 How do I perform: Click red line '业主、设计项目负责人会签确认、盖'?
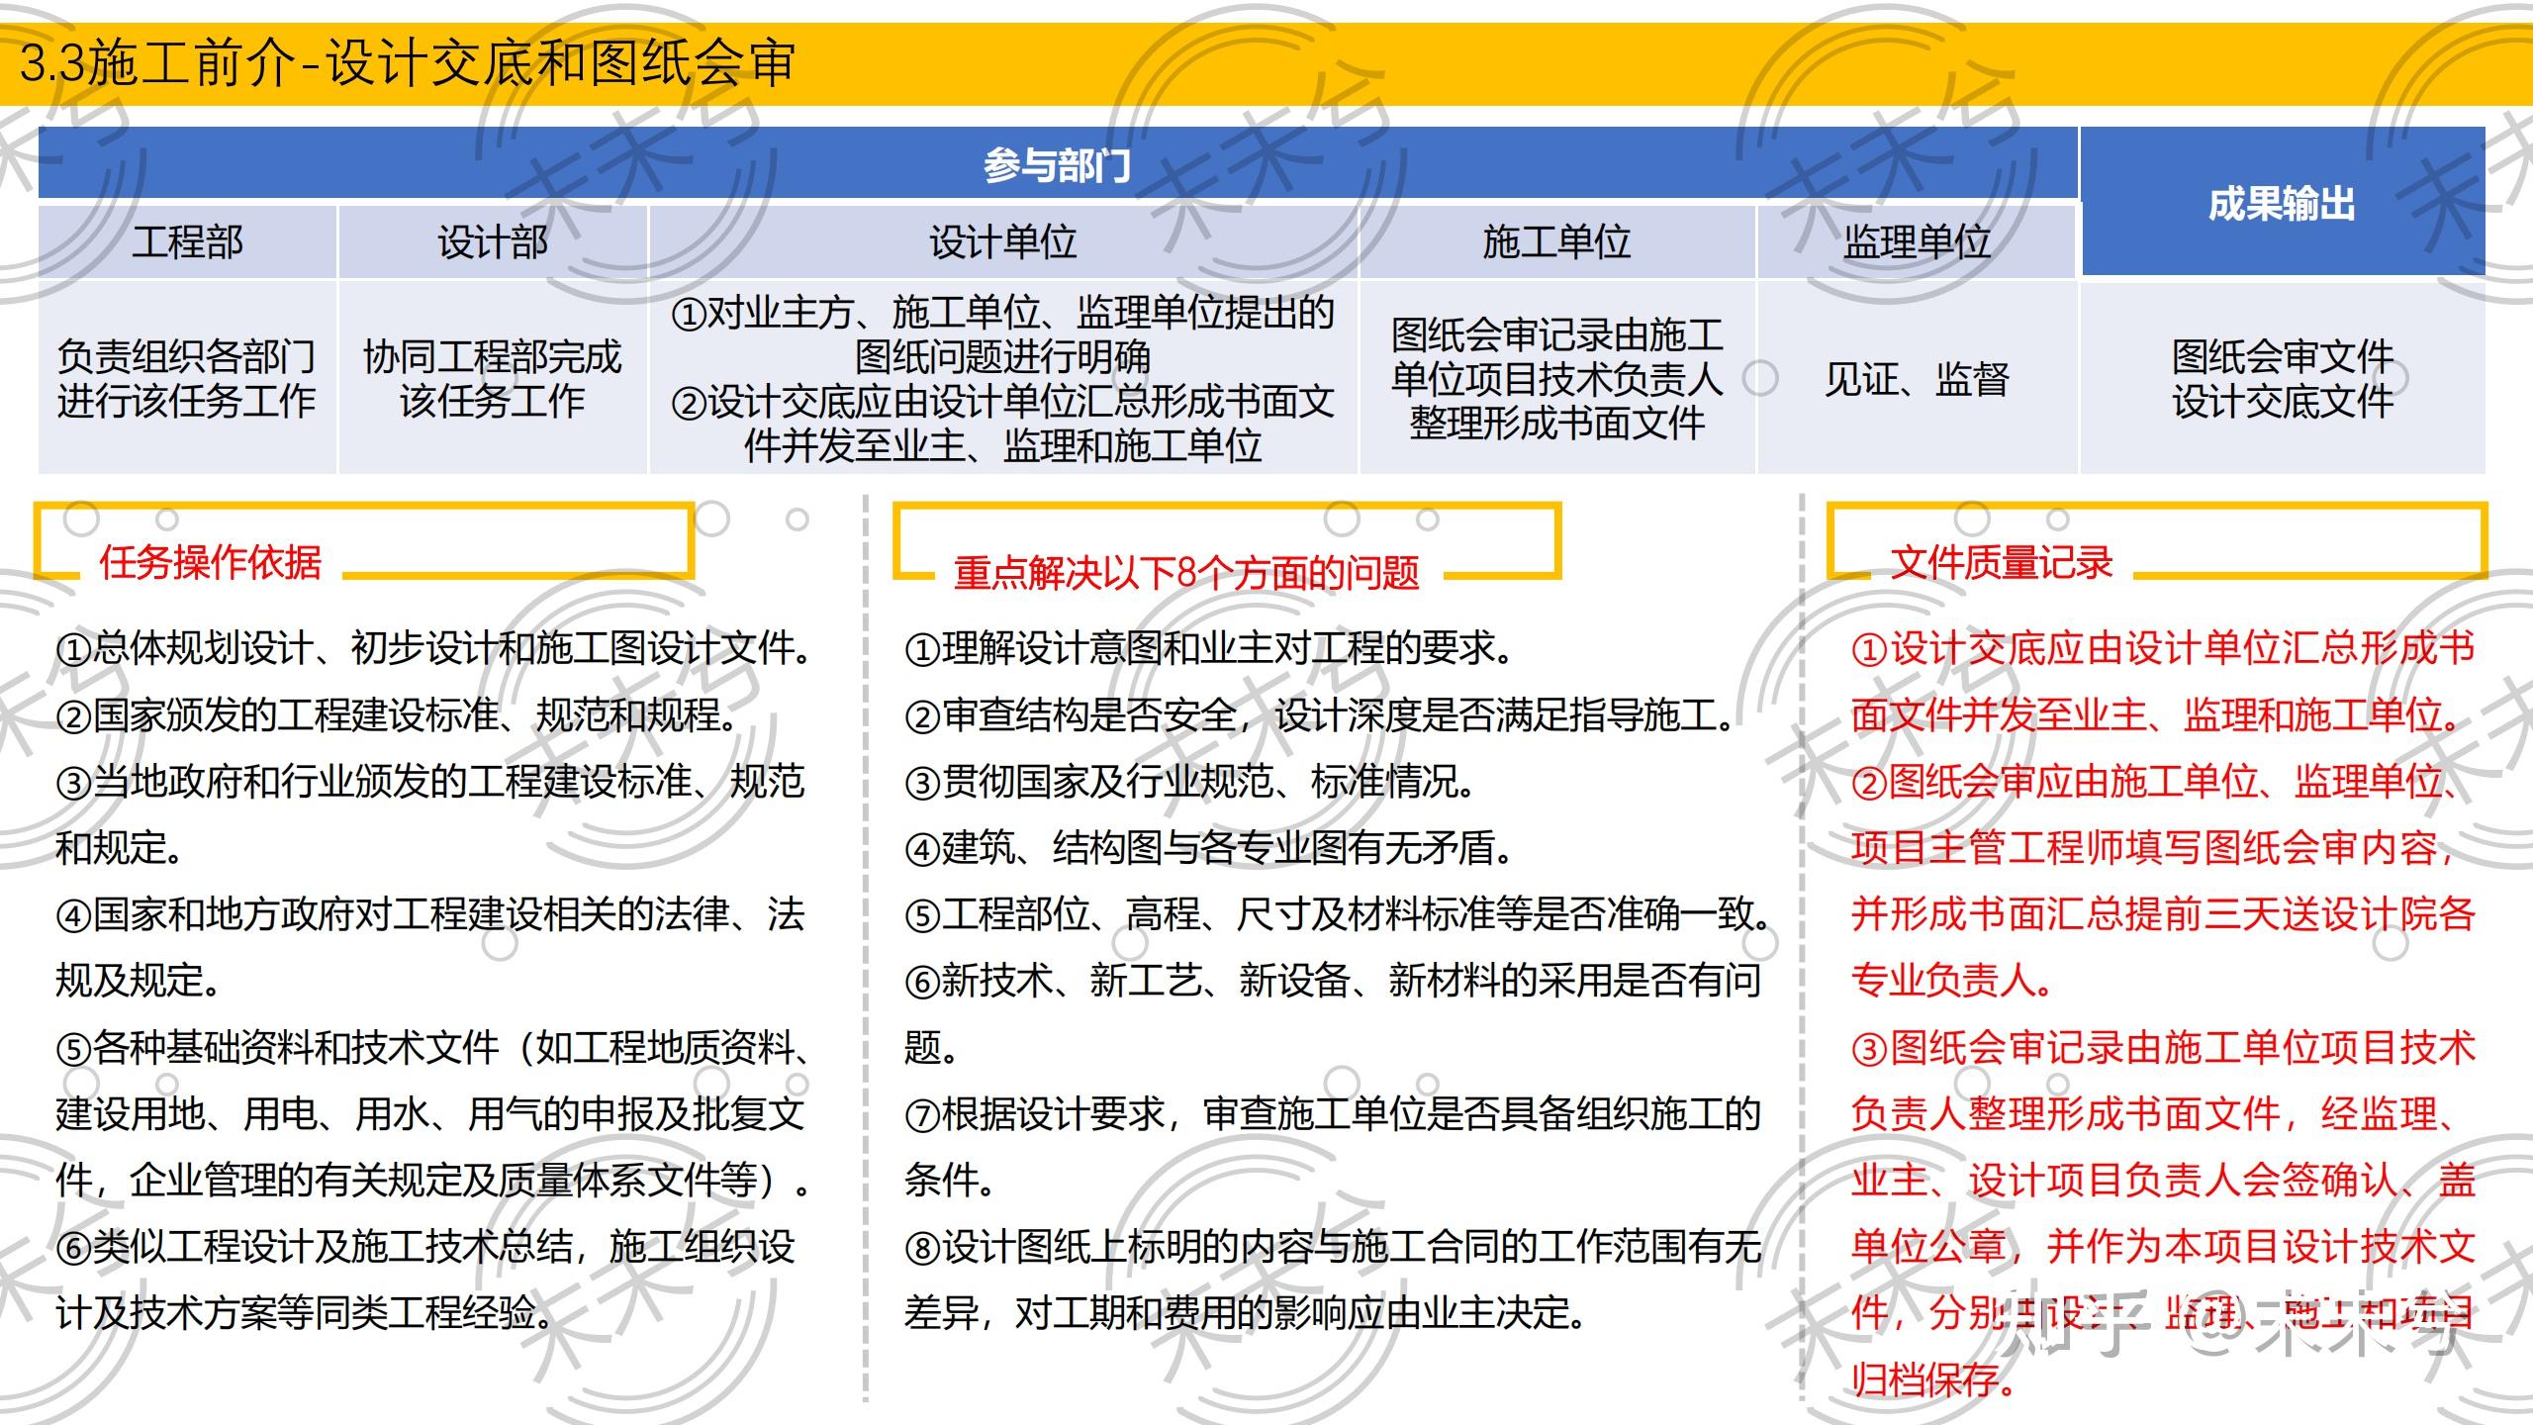click(2163, 1181)
